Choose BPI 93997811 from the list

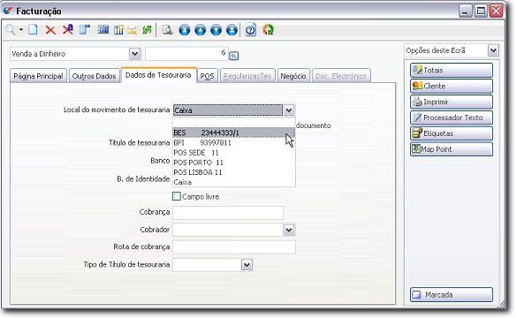[x=233, y=143]
